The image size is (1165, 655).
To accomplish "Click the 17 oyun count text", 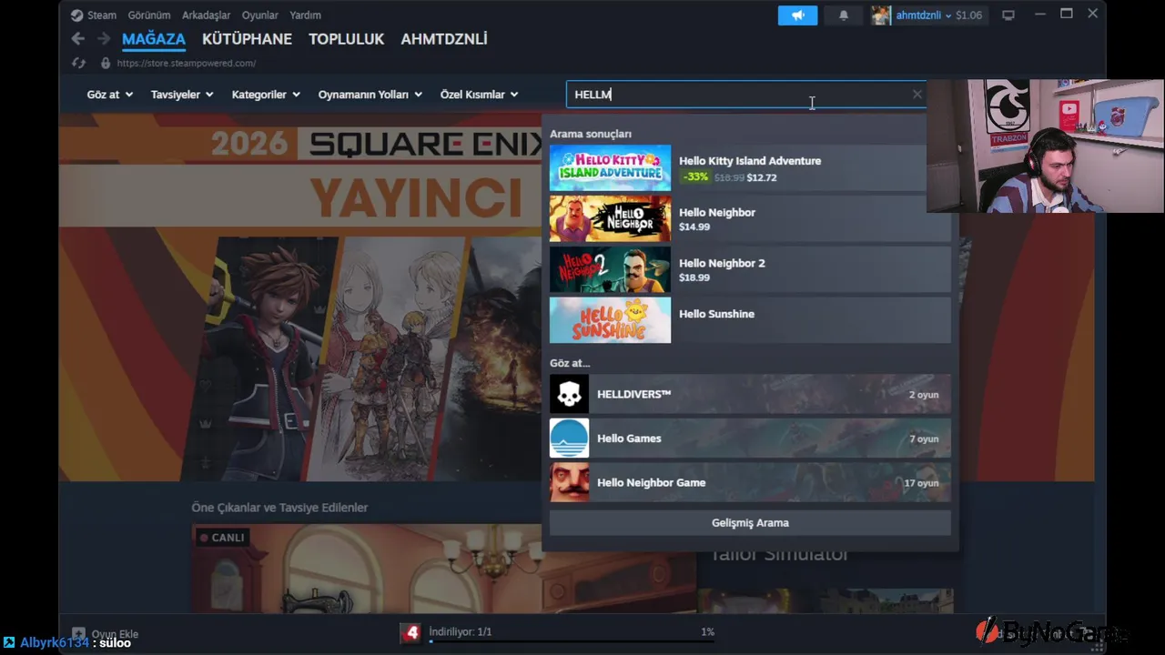I will click(x=921, y=483).
